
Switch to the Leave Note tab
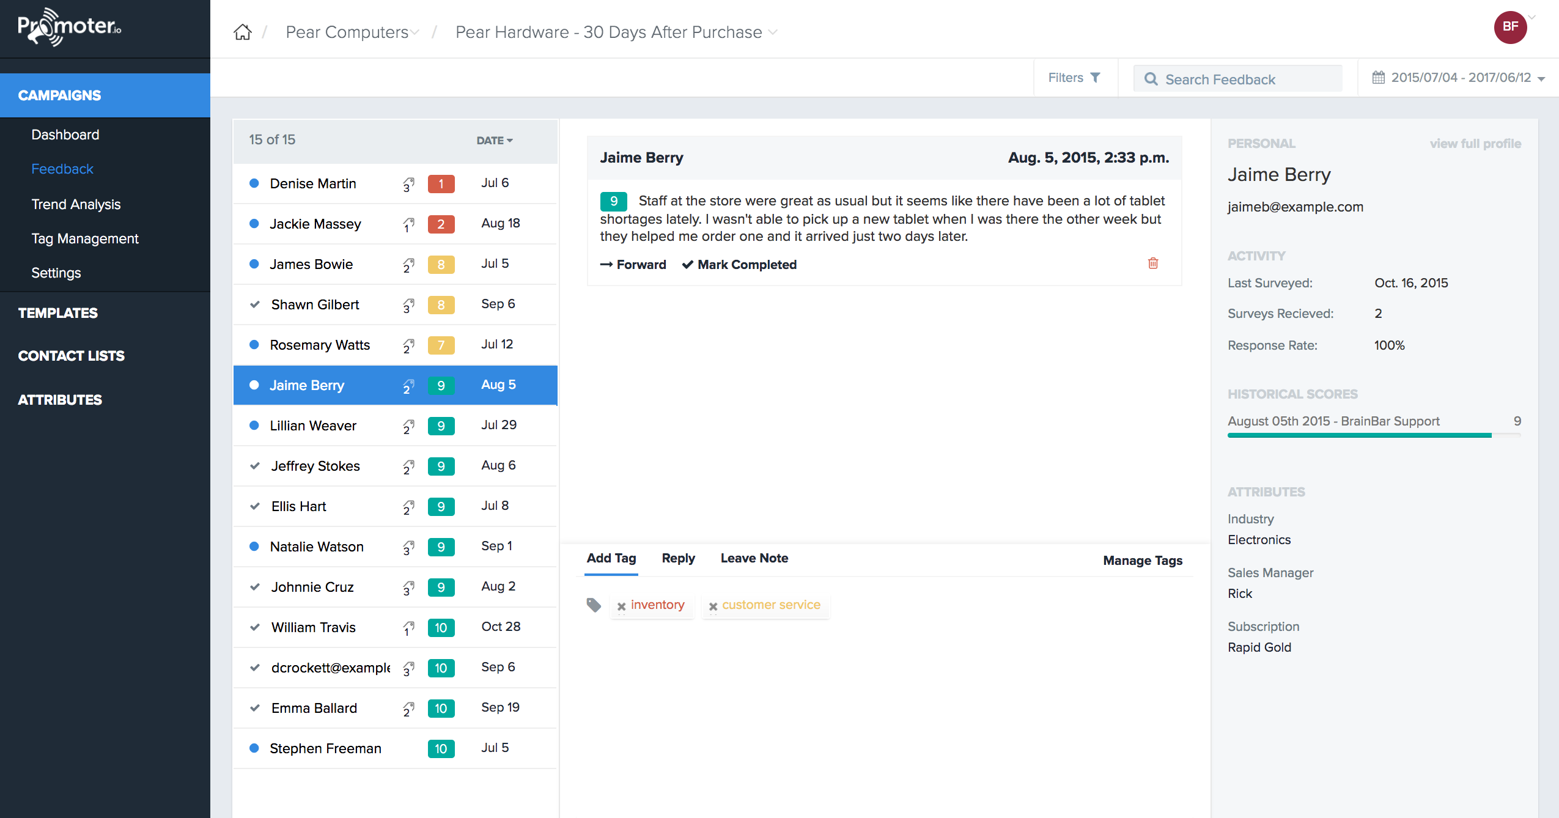click(x=754, y=558)
